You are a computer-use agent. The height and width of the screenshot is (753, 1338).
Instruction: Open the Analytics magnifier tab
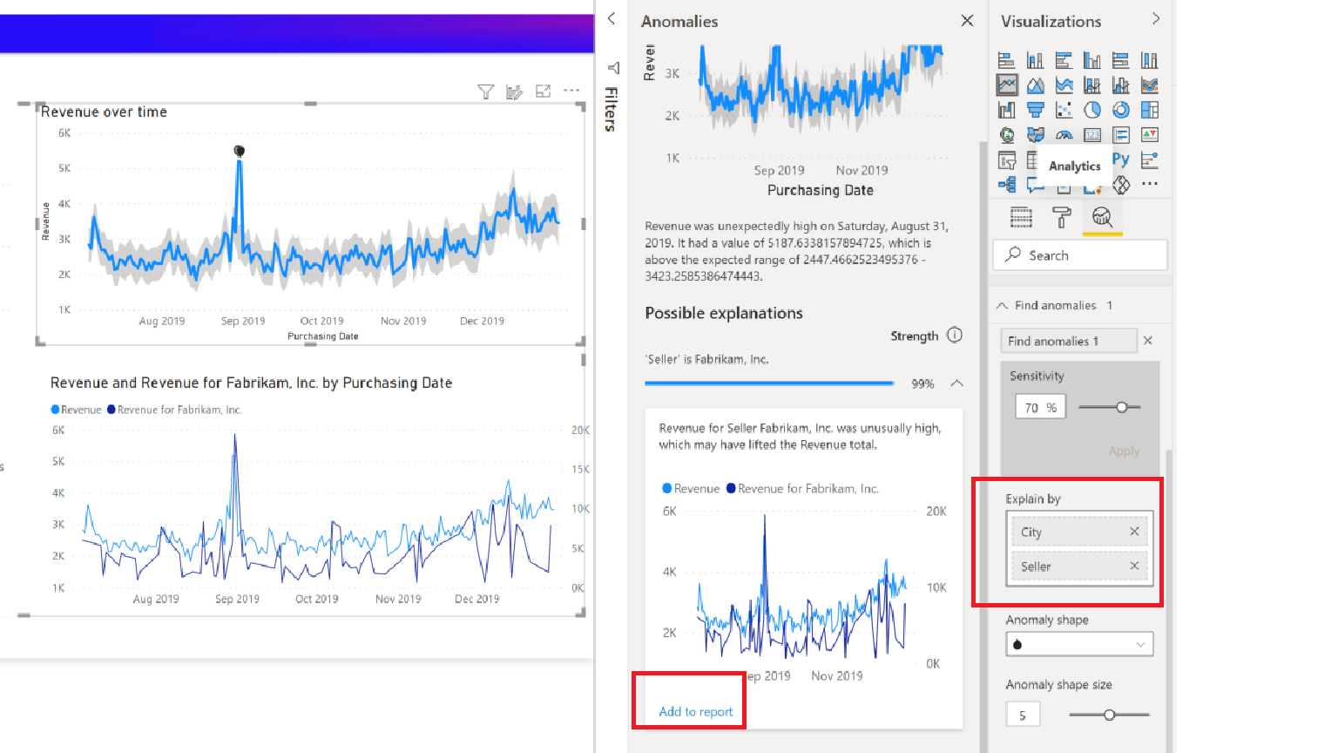1102,217
